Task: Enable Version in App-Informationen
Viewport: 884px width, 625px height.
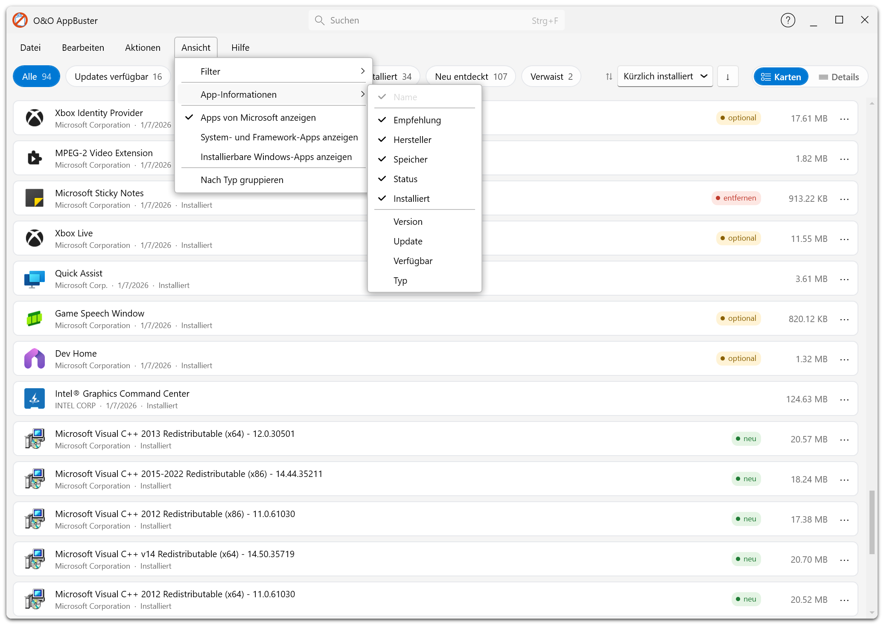Action: pos(425,222)
